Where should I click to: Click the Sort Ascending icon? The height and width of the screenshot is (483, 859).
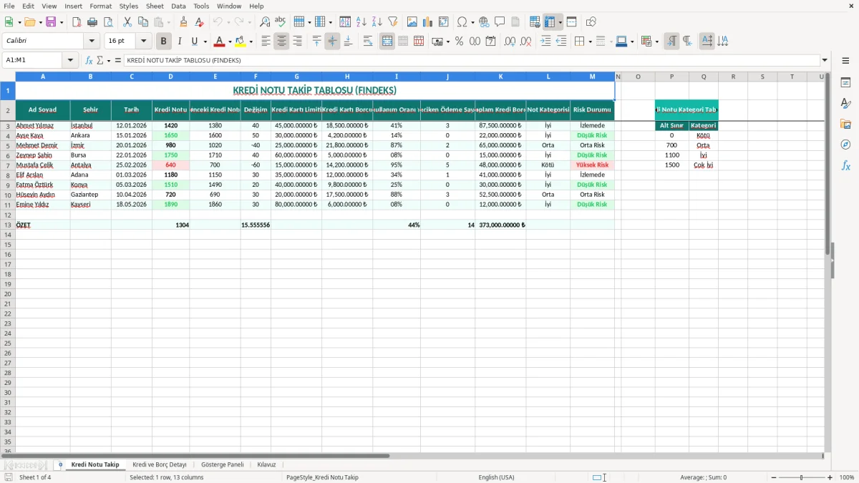point(361,22)
